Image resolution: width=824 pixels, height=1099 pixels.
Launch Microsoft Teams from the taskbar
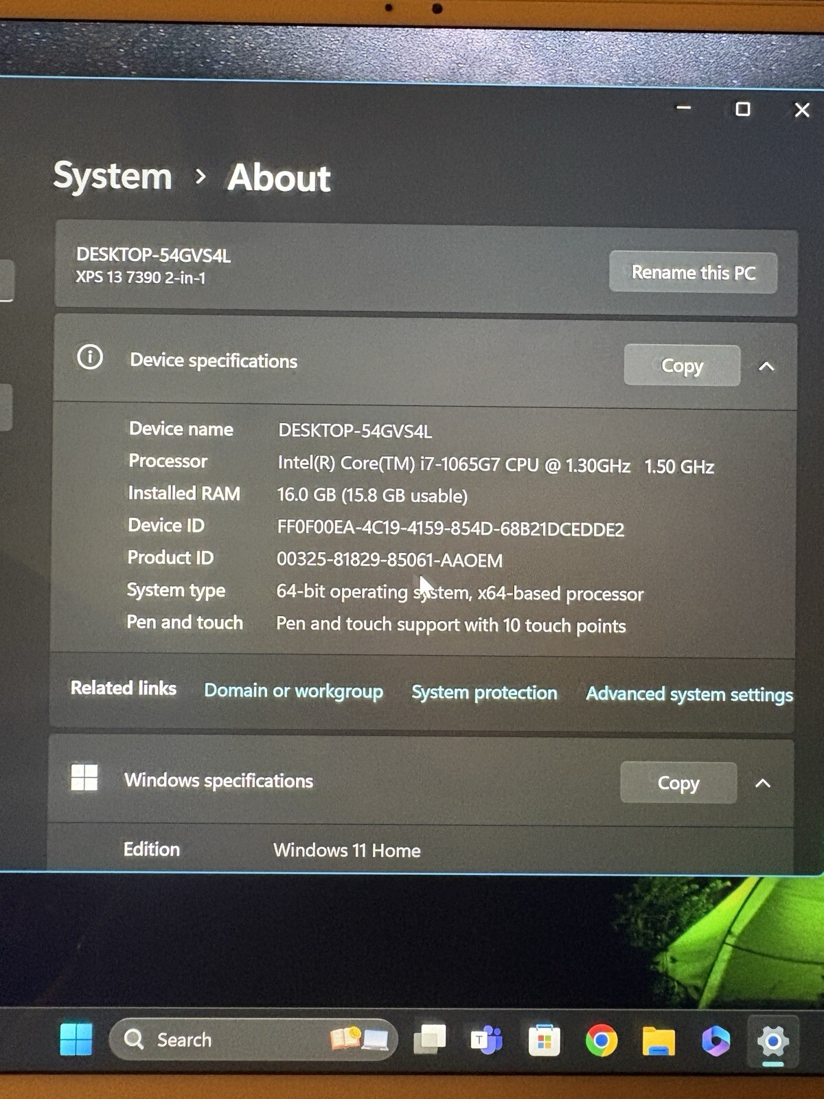[x=486, y=1040]
